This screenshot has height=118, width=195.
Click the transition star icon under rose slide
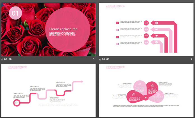2,59
